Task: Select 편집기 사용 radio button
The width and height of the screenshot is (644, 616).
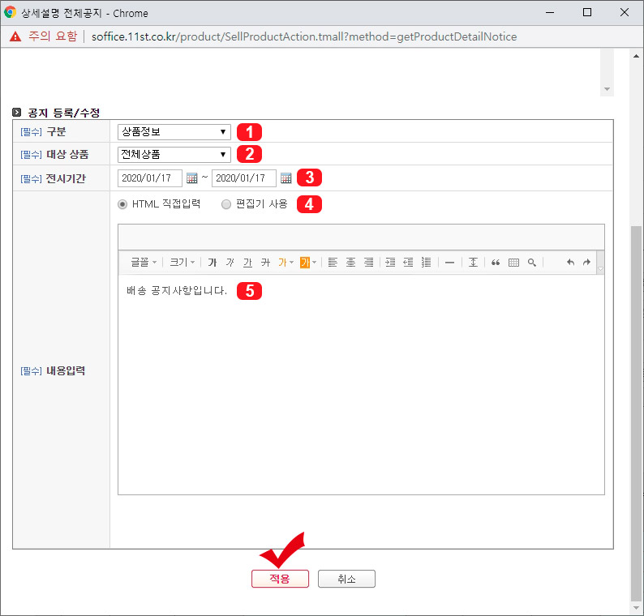Action: tap(226, 204)
